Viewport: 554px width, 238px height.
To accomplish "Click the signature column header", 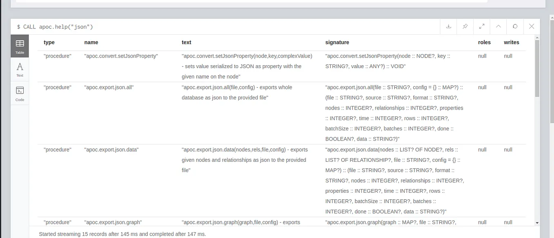I will pos(337,42).
